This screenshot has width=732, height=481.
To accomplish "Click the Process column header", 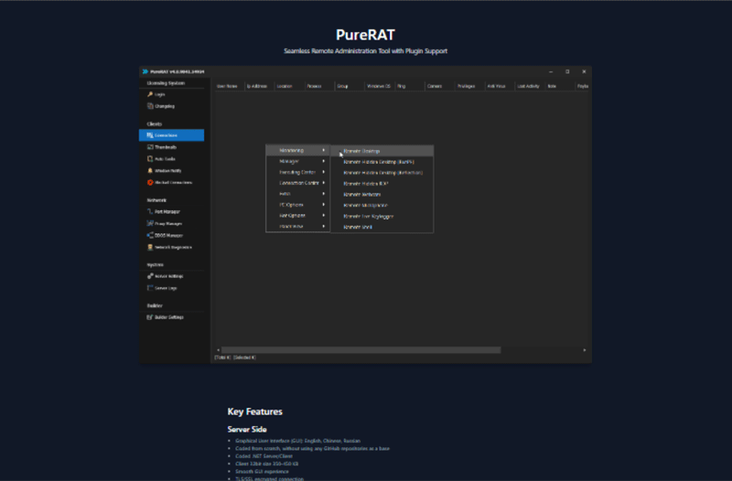I will (319, 86).
